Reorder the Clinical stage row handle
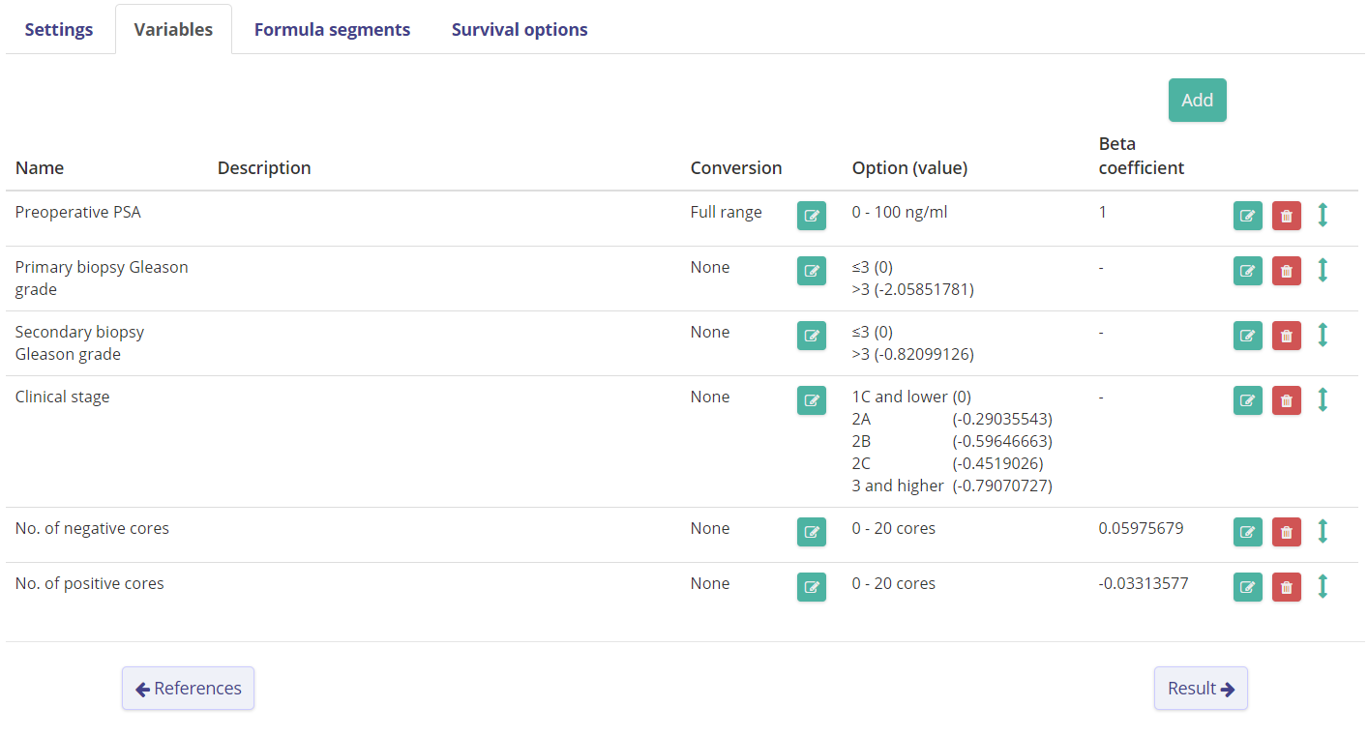Screen dimensions: 1368x736 pos(1323,400)
